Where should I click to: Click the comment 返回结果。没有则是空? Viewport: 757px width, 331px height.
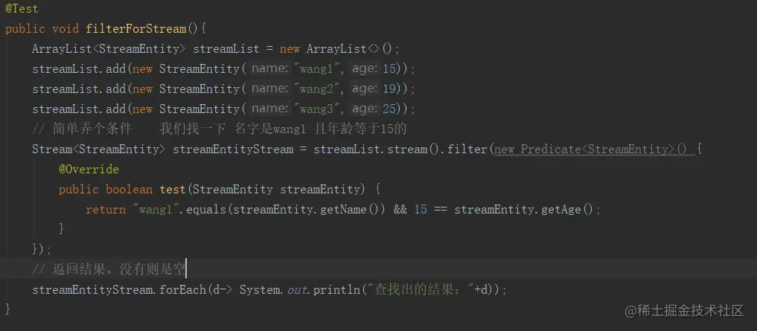pos(109,270)
